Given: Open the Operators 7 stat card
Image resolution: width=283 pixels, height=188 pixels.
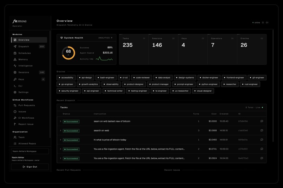Looking at the screenshot, I should click(x=222, y=49).
